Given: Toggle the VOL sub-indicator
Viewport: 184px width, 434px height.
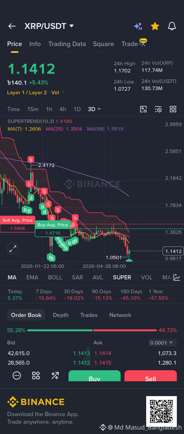Looking at the screenshot, I should pos(147,278).
